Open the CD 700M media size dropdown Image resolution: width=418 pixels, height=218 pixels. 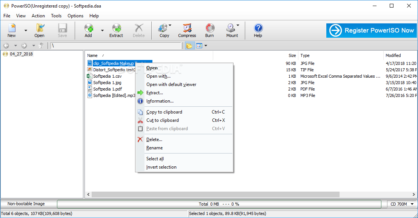point(402,204)
